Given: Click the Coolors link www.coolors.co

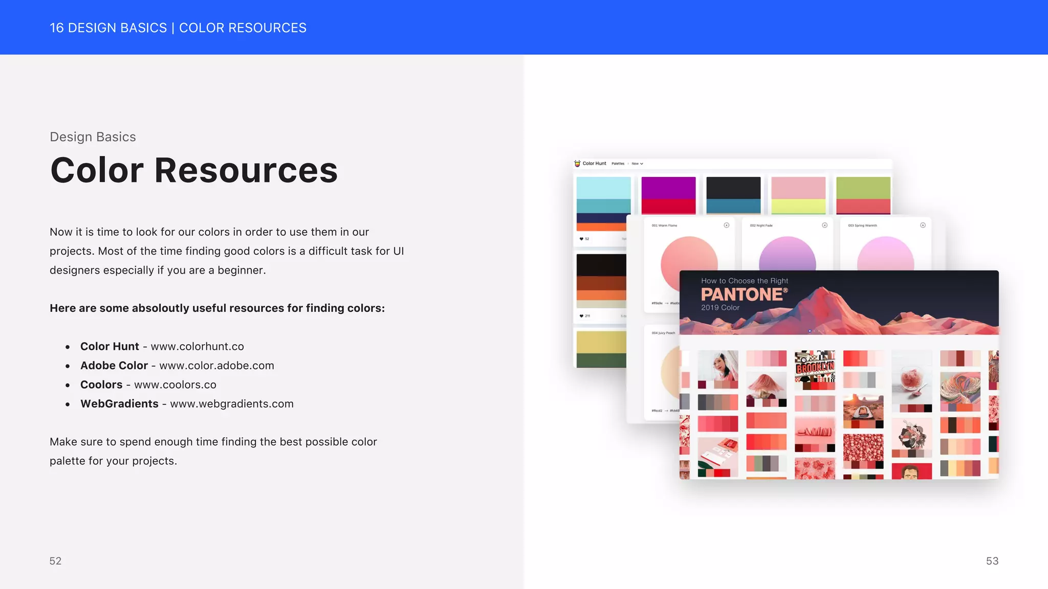Looking at the screenshot, I should (x=175, y=384).
